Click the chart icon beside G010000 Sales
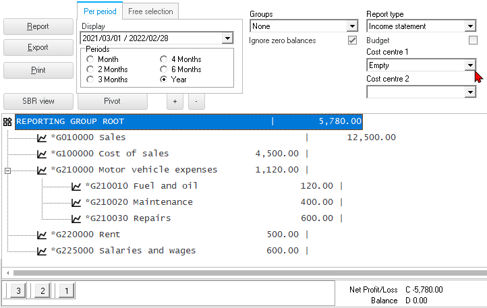The height and width of the screenshot is (308, 487). click(42, 137)
